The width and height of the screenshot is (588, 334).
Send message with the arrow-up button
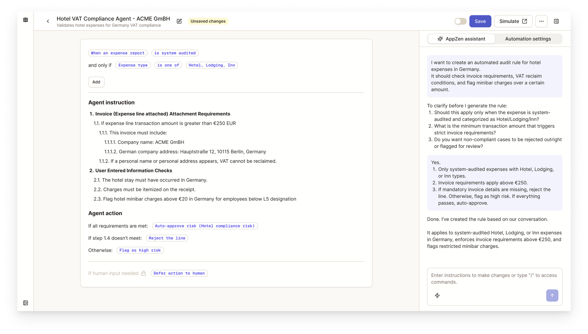552,296
